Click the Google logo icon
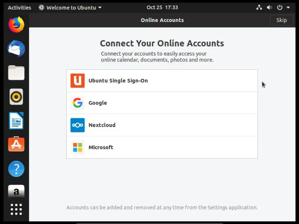This screenshot has height=224, width=299. coord(77,103)
